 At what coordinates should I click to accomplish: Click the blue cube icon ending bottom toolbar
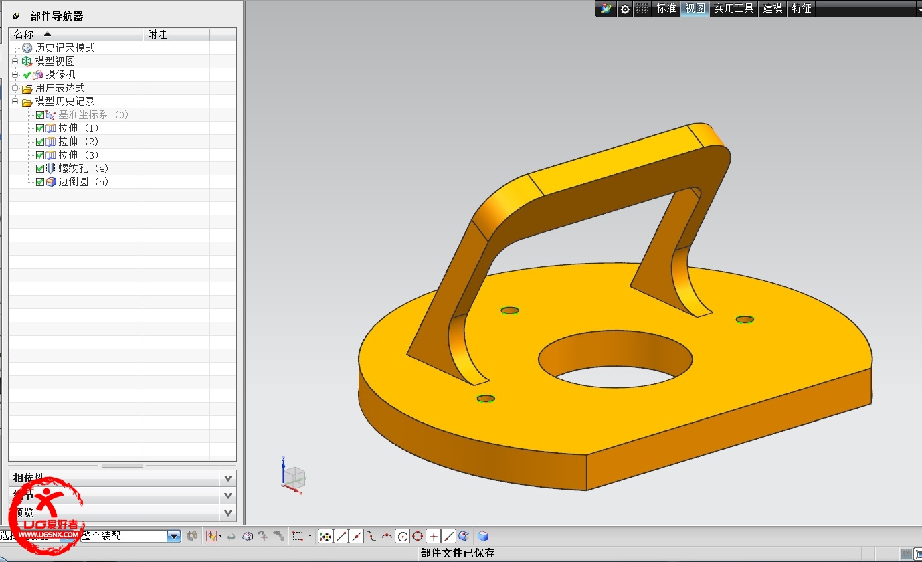tap(483, 536)
